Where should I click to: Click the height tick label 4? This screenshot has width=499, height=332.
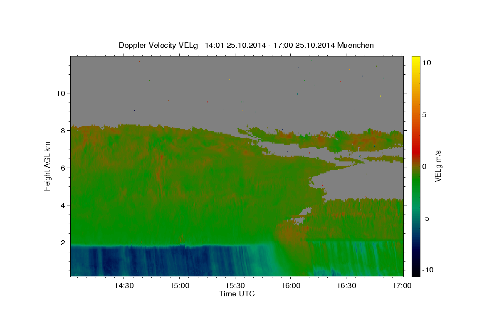tap(63, 205)
